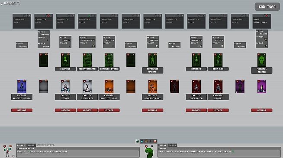
Task: Click the heart icon above worm portrait
Action: [146, 146]
